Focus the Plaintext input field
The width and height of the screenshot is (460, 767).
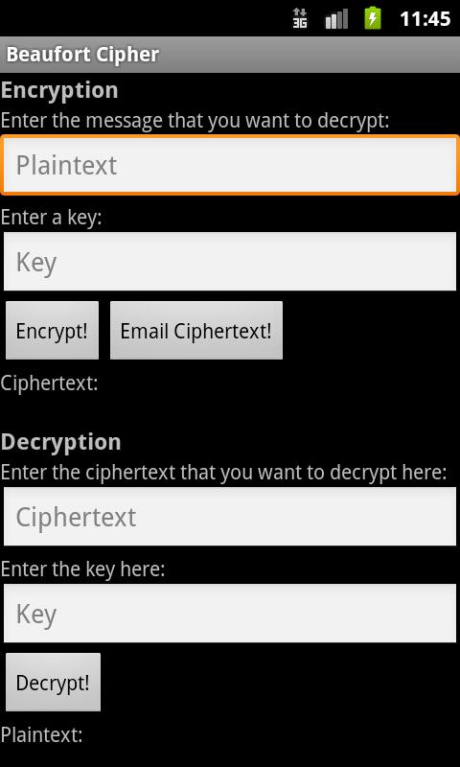click(230, 165)
